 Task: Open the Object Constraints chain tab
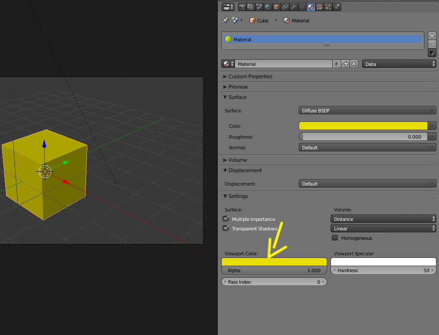coord(285,7)
